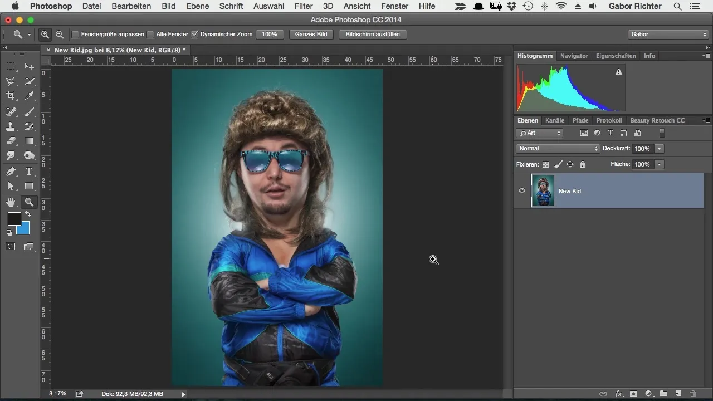Select the History Brush tool
The height and width of the screenshot is (401, 713).
pos(29,126)
